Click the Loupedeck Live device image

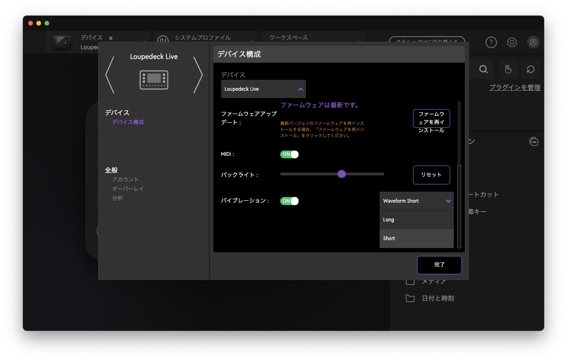[x=154, y=80]
